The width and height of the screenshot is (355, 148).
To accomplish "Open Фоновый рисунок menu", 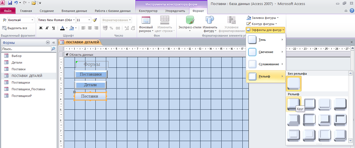I will click(x=146, y=24).
